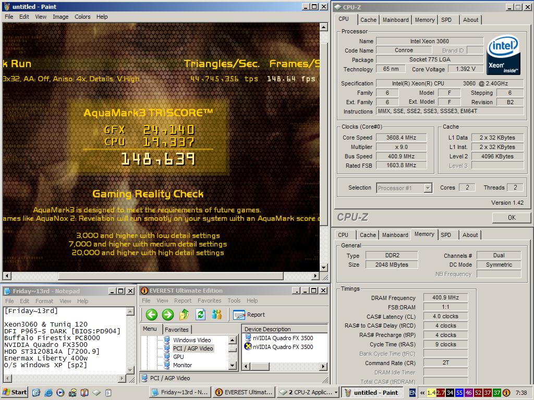Click purple 46 temperature tray icon
Viewport: 534px width, 400px height.
tap(469, 393)
